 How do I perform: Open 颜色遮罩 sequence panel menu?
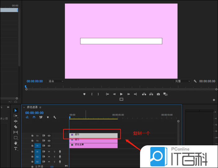click(40, 107)
